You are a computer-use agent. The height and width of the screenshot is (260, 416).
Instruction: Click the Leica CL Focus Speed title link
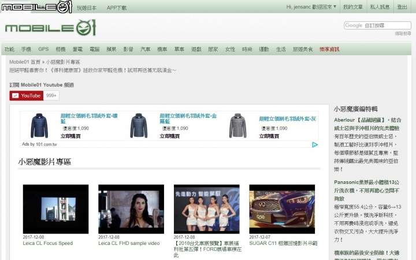(x=48, y=243)
